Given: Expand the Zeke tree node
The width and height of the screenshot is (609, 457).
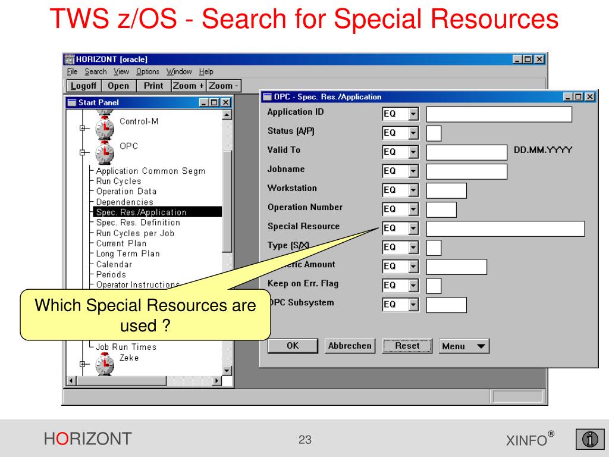Looking at the screenshot, I should click(82, 364).
